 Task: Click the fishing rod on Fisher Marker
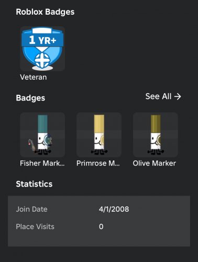(32, 145)
